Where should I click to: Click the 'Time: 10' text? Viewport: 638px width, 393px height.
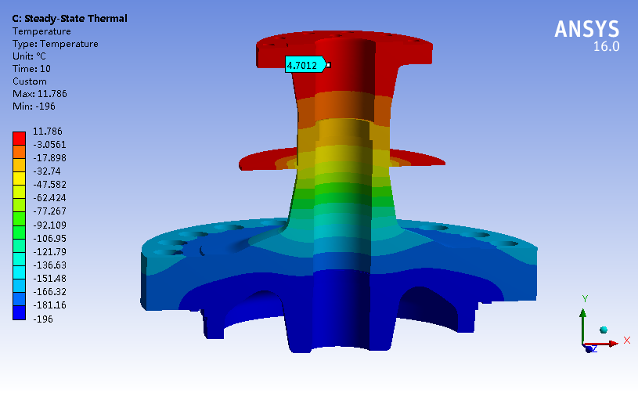pos(31,69)
